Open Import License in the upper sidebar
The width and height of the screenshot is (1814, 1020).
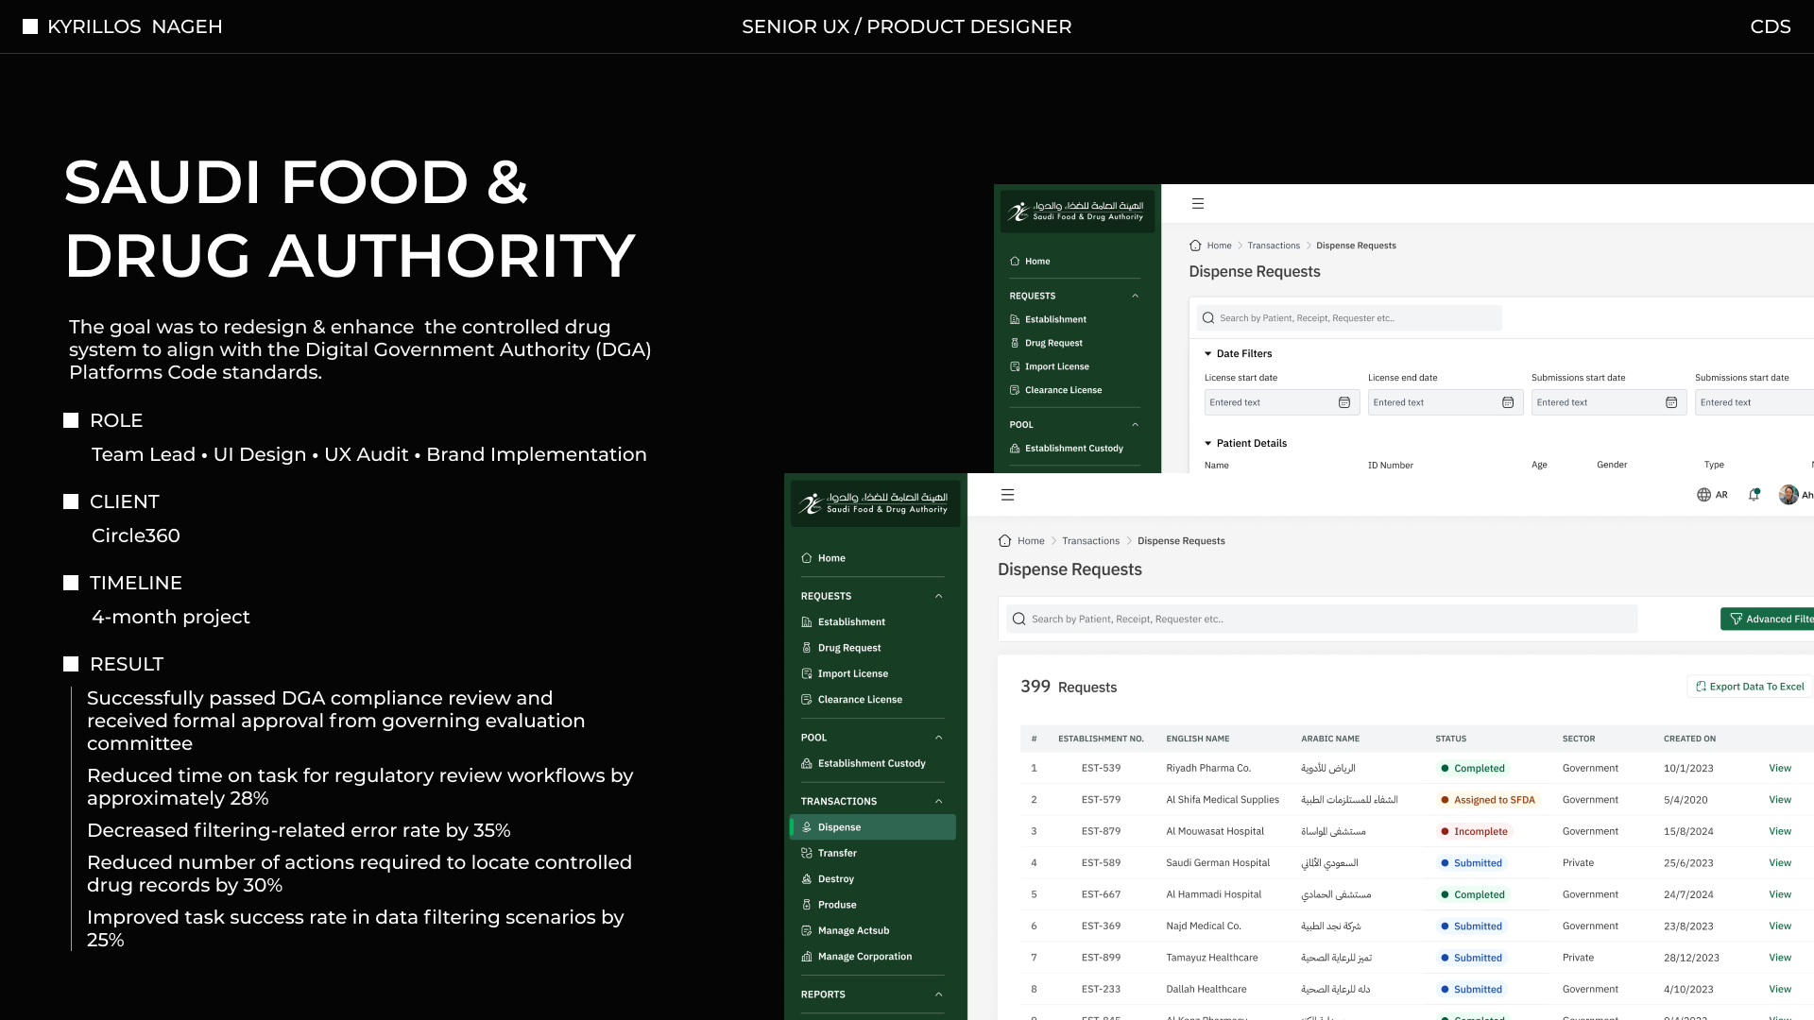[1057, 367]
